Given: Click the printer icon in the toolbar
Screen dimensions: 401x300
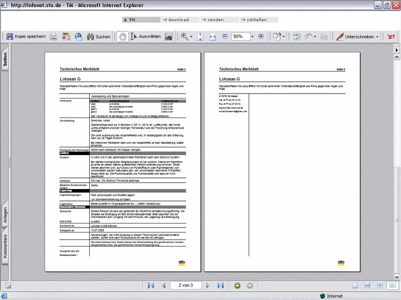Looking at the screenshot, I should pyautogui.click(x=54, y=36).
